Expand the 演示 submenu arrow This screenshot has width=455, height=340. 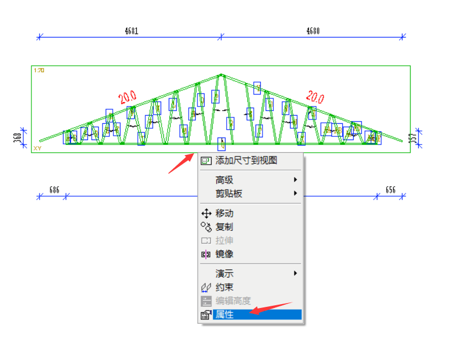296,273
